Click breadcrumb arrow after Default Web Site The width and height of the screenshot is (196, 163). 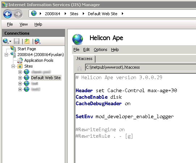[123, 13]
